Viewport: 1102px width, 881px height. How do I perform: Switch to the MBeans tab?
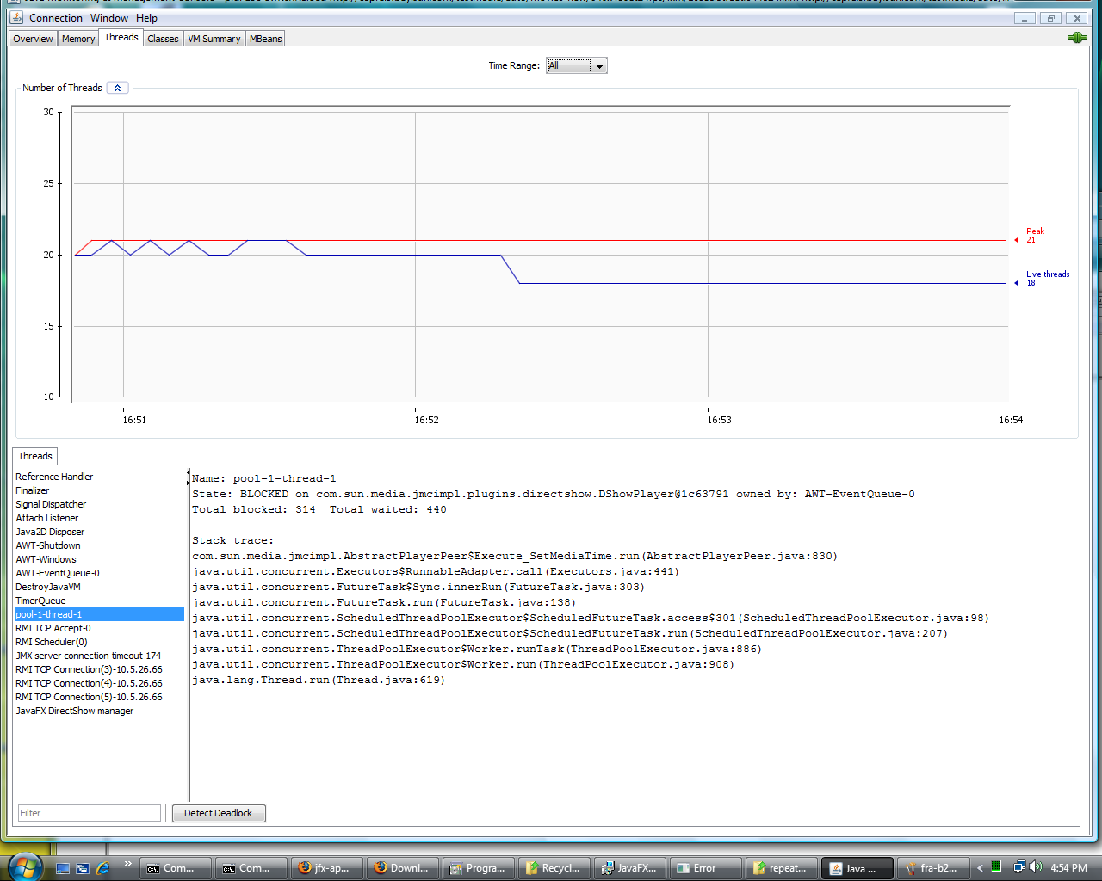265,39
